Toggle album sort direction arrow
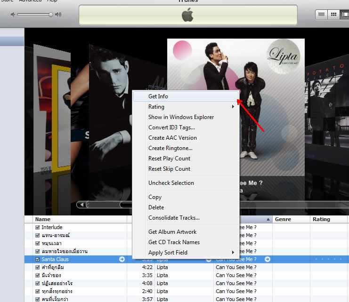 point(268,220)
